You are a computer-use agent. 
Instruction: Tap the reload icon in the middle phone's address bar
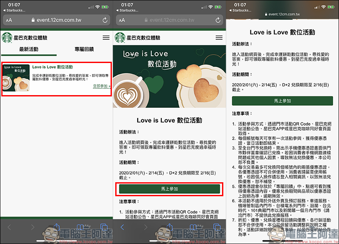[217, 20]
